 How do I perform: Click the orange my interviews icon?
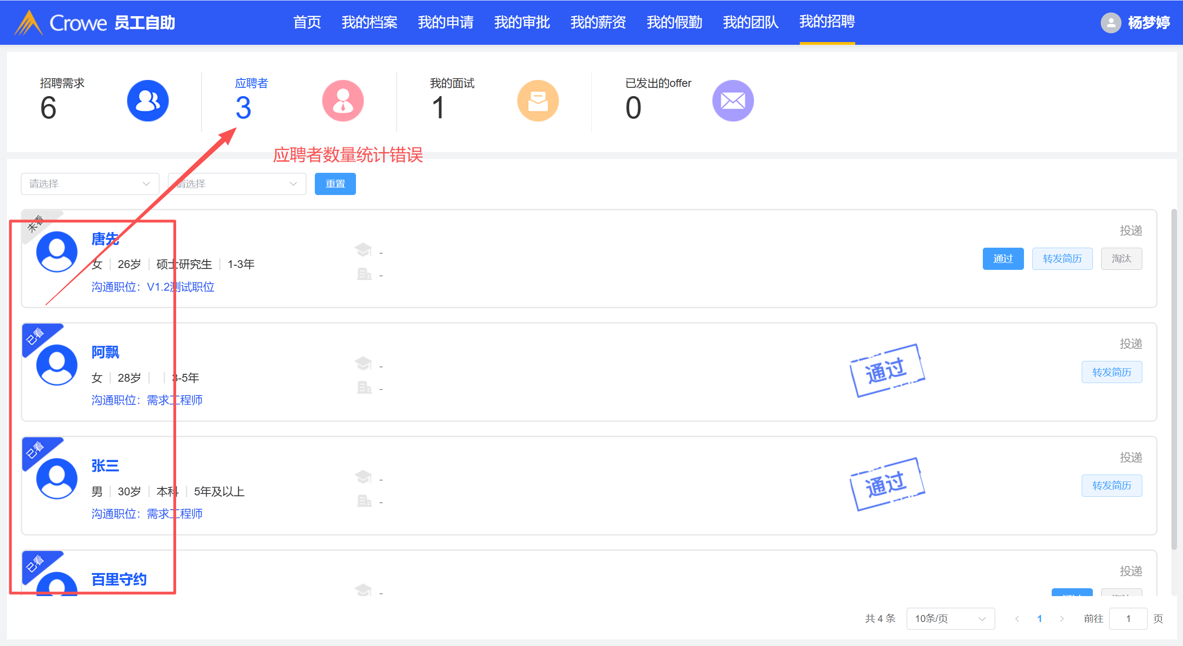[538, 101]
